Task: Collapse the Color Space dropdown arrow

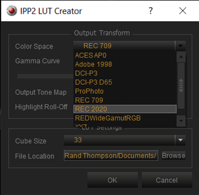Action: click(180, 46)
